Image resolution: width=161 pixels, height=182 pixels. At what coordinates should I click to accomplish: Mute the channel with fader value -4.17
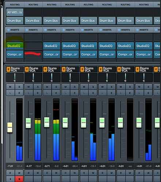pos(29,87)
